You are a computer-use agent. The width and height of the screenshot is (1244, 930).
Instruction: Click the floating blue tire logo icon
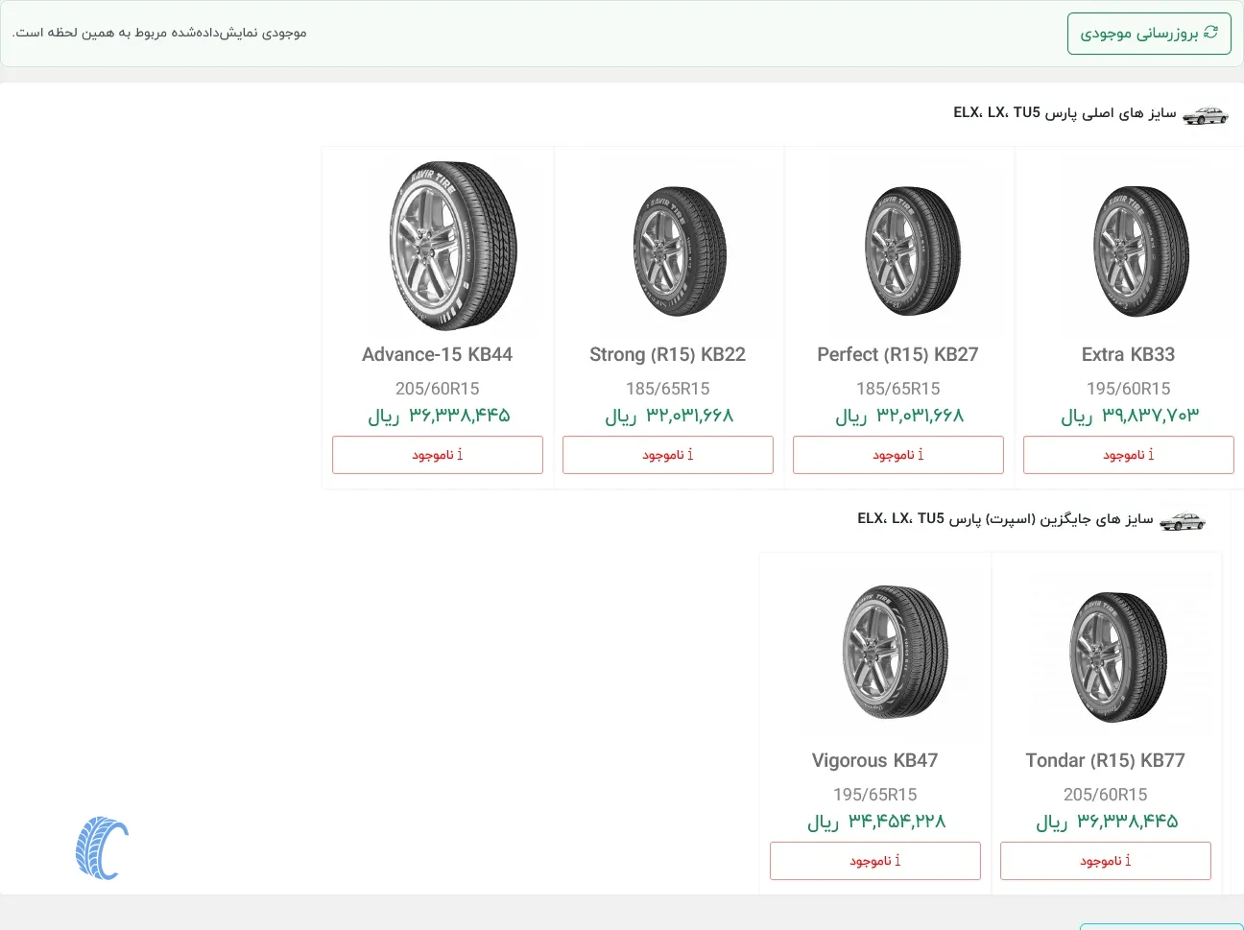tap(102, 848)
